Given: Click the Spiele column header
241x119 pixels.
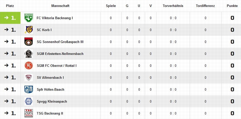Looking at the screenshot, I should click(x=111, y=6).
